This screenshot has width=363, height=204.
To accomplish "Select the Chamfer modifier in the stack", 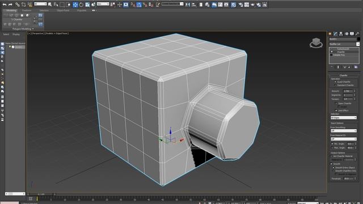I will click(x=341, y=52).
